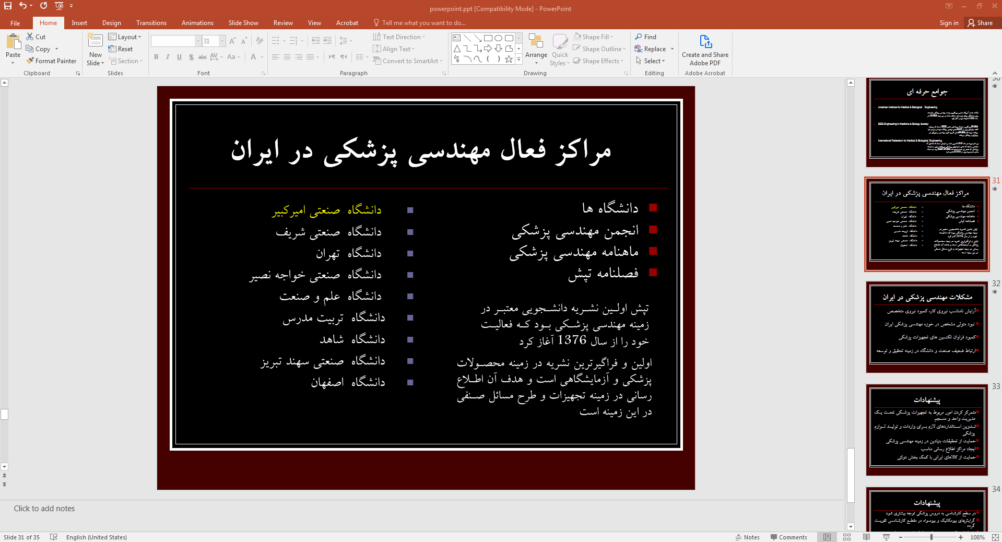
Task: Toggle the Notes pane
Action: 747,537
